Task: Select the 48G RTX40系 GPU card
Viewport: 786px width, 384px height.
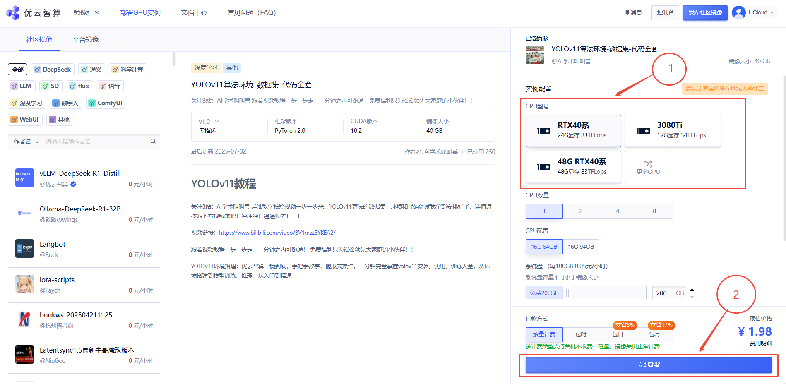Action: coord(573,167)
